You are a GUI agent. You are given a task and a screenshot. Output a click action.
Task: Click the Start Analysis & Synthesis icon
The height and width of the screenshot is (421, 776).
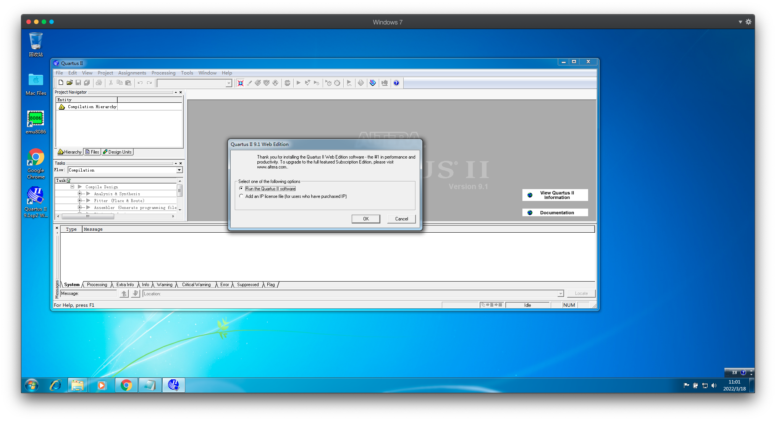tap(307, 83)
